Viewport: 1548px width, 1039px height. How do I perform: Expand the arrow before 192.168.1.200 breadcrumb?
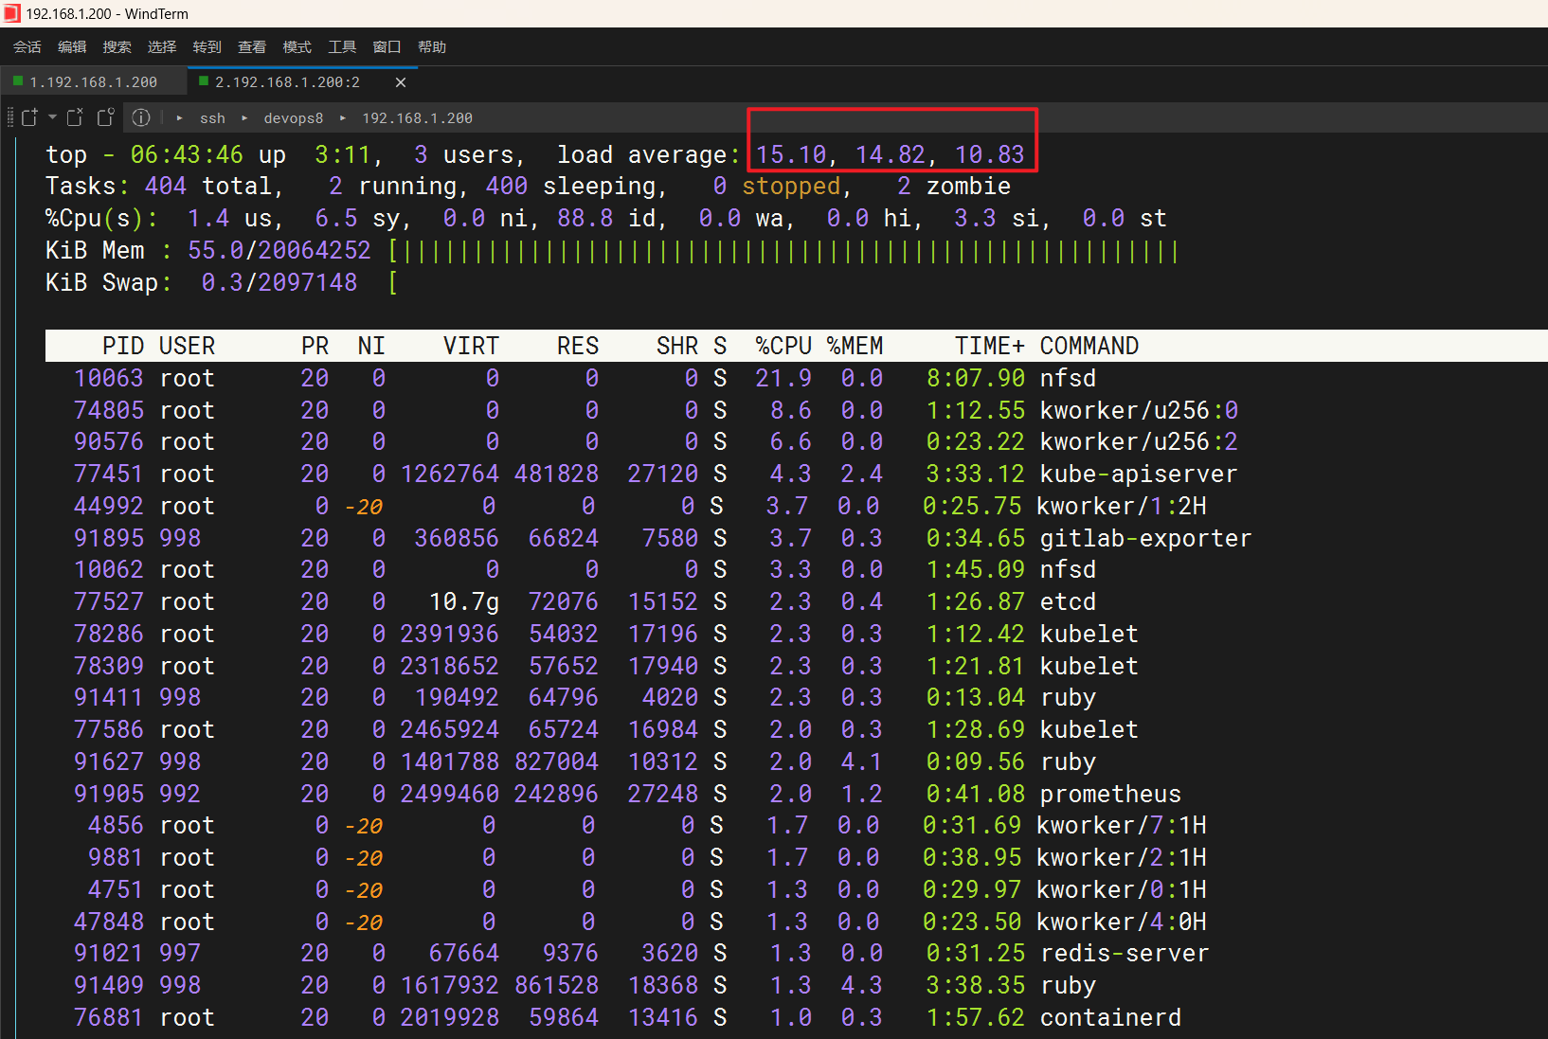coord(342,118)
